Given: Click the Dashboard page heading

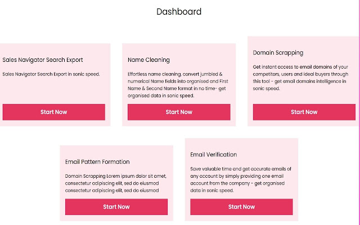Looking at the screenshot, I should coord(179,12).
